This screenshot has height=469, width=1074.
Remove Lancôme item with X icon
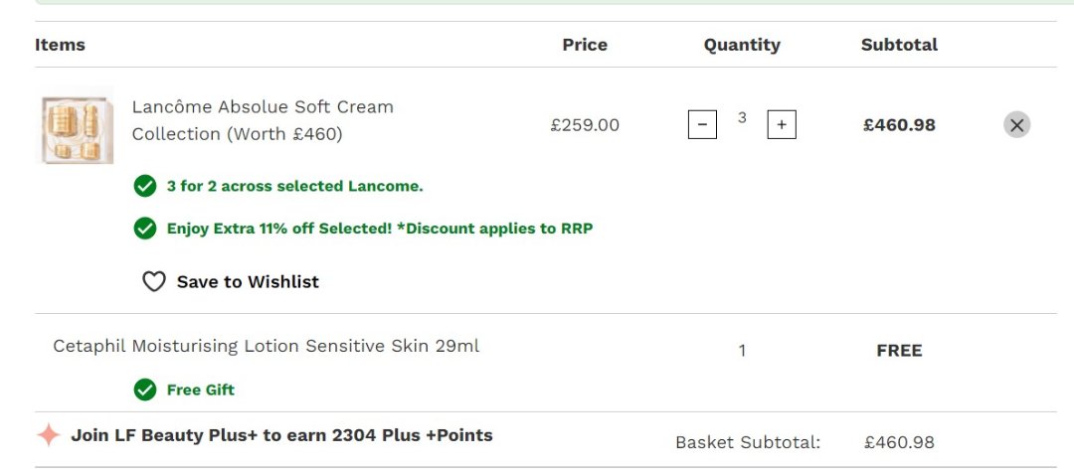point(1016,125)
